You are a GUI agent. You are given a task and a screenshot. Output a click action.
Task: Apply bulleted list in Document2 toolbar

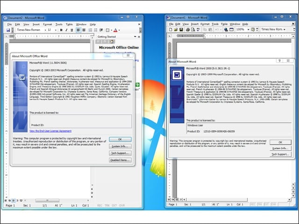[96, 30]
